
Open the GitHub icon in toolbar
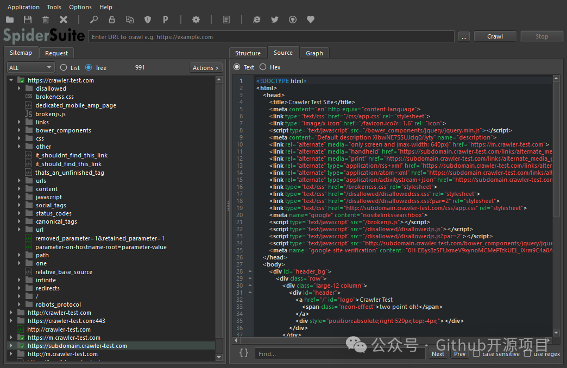[293, 20]
